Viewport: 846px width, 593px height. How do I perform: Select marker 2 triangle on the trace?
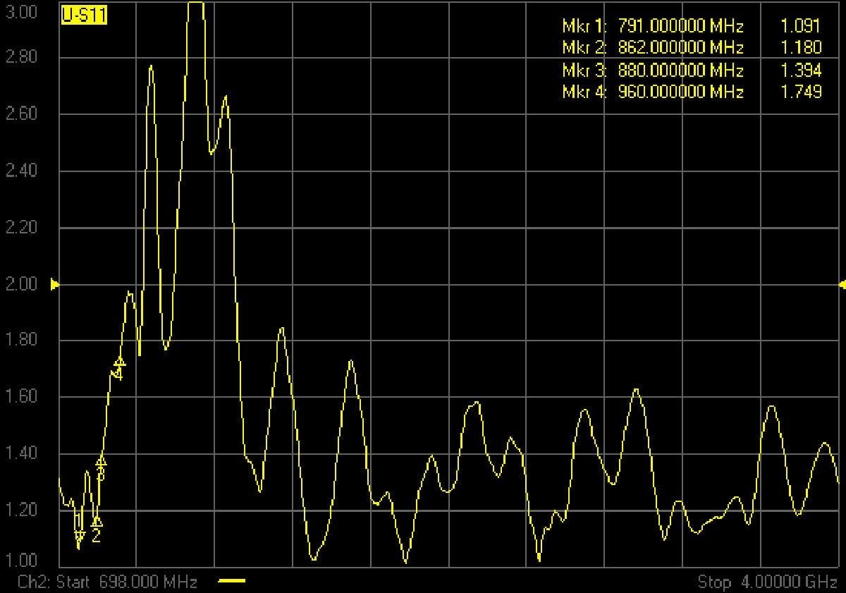[97, 522]
